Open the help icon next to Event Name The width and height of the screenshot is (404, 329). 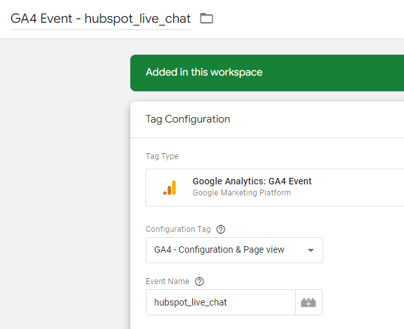click(199, 281)
